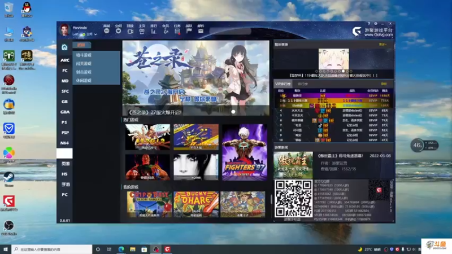The image size is (452, 254).
Task: Click 更多 link in the events header
Action: pyautogui.click(x=383, y=45)
